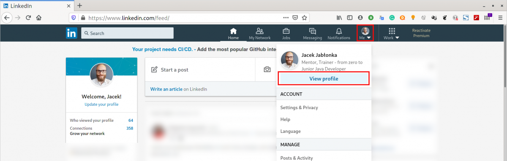Click the Write an article link
This screenshot has width=507, height=161.
coord(166,89)
